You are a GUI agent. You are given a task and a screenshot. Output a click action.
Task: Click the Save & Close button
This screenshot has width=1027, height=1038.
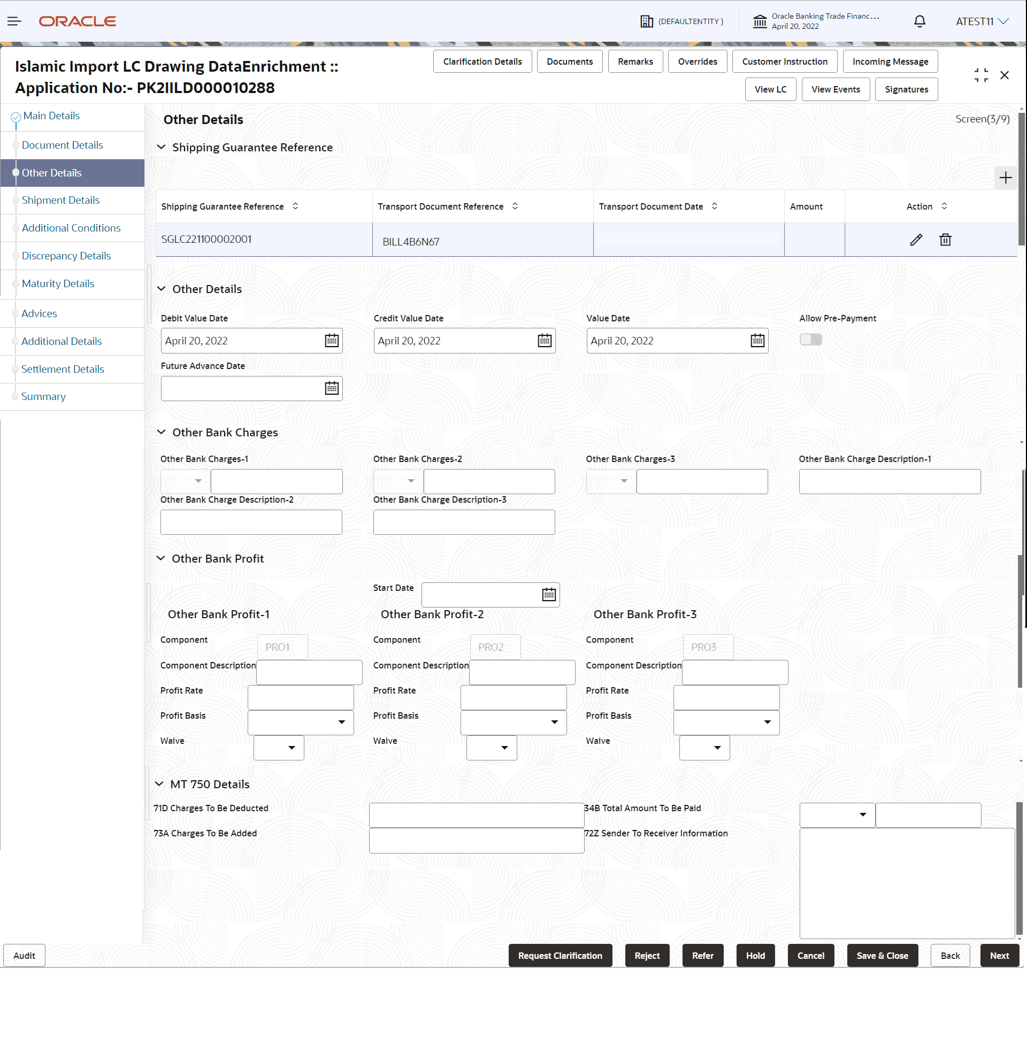[x=882, y=956]
